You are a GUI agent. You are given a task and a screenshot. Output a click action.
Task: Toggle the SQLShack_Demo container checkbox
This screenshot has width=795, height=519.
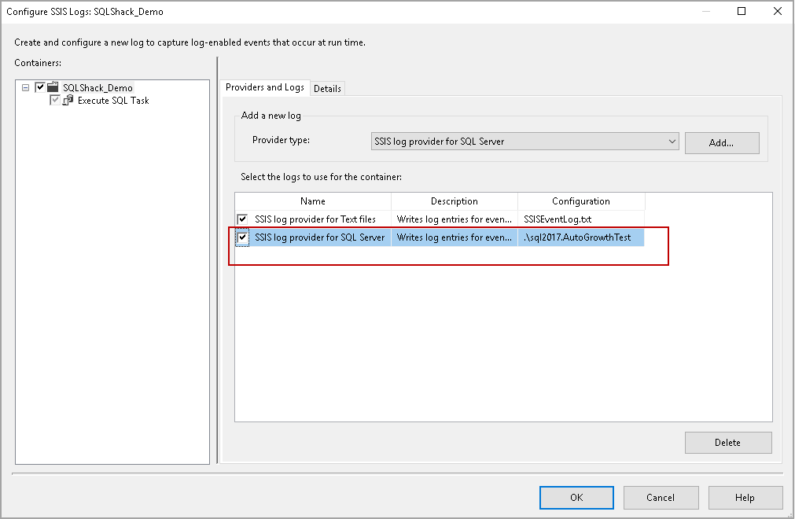(40, 87)
